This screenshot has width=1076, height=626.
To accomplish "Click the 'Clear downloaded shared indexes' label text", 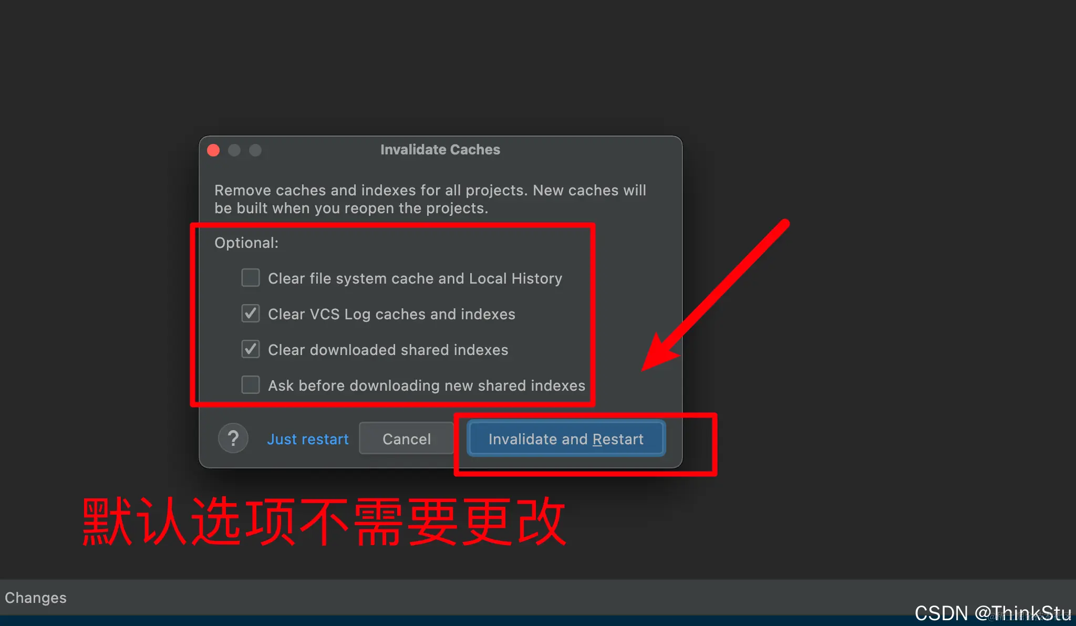I will tap(388, 350).
